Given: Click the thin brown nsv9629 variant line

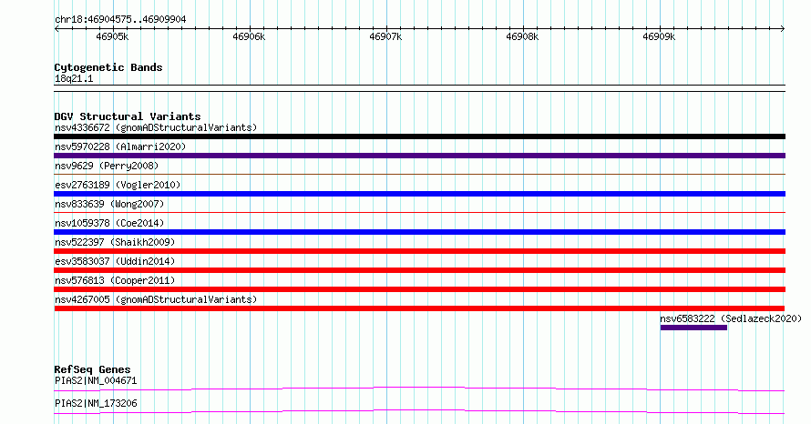Looking at the screenshot, I should click(419, 175).
